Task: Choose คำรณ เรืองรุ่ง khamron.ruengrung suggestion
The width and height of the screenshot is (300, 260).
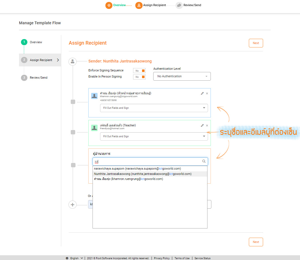Action: (x=150, y=179)
